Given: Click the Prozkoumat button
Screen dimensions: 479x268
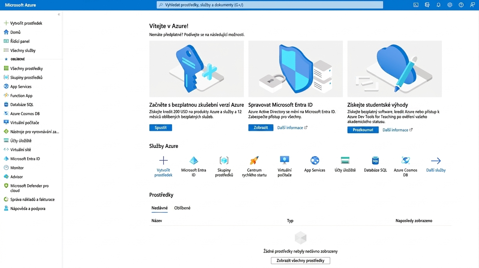Looking at the screenshot, I should click(x=363, y=130).
